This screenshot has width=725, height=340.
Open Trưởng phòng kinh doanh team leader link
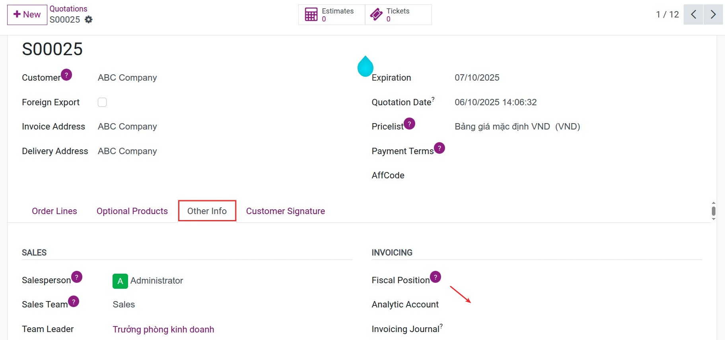[163, 329]
